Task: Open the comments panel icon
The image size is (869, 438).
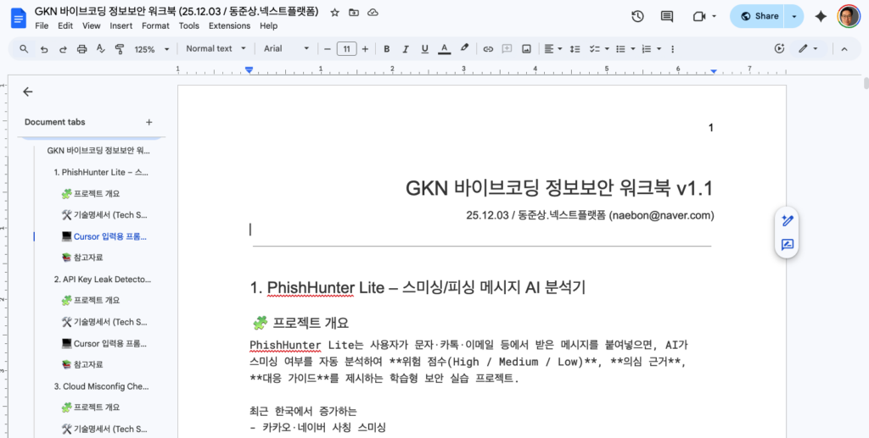Action: coord(667,16)
